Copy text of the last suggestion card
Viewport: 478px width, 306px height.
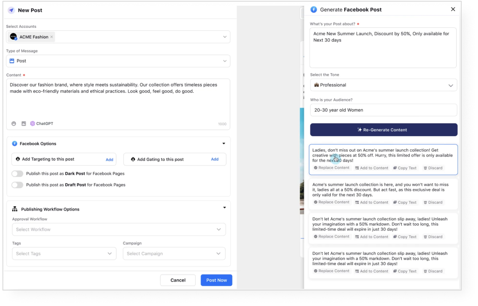coord(405,271)
